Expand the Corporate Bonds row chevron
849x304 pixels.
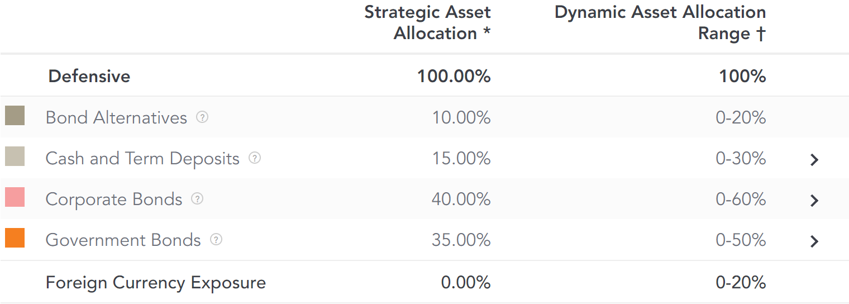[x=814, y=201]
